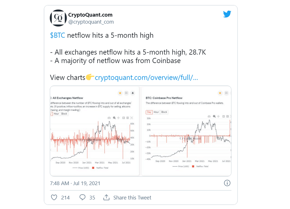The height and width of the screenshot is (209, 290).
Task: Open replies via speech bubble icon
Action: coord(82,197)
